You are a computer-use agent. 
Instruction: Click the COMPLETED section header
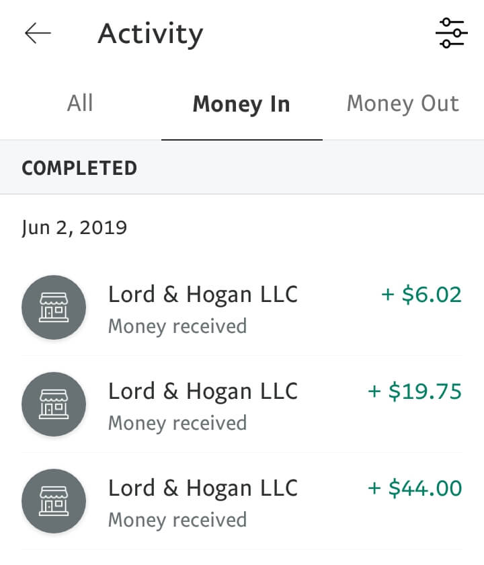[x=79, y=168]
